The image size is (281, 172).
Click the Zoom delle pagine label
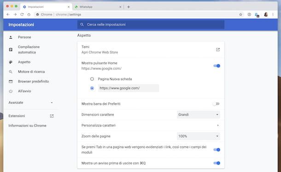(96, 136)
